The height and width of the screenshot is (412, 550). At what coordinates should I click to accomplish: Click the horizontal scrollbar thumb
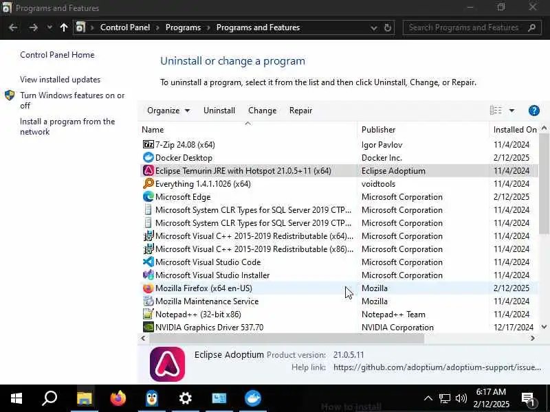click(x=287, y=339)
